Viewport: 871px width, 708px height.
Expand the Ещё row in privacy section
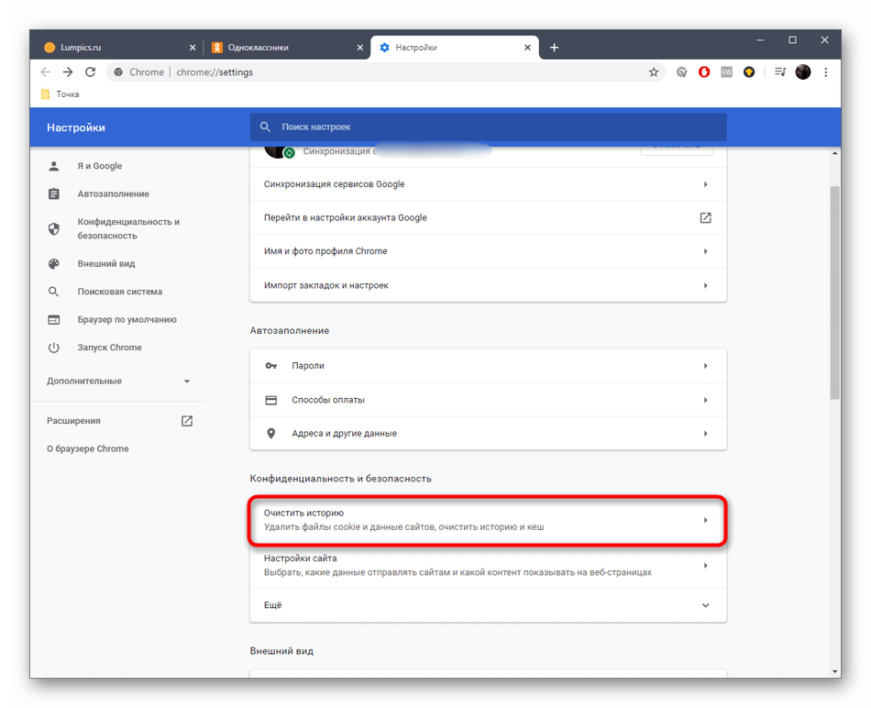click(488, 605)
